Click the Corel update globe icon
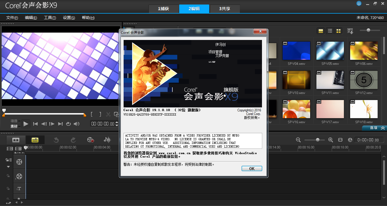The height and width of the screenshot is (206, 387). coord(359,4)
